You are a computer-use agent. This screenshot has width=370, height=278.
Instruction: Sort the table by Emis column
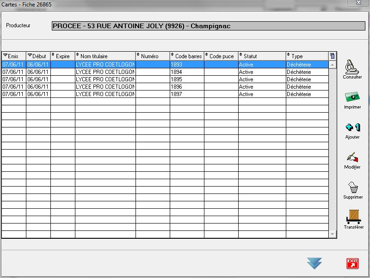point(14,56)
